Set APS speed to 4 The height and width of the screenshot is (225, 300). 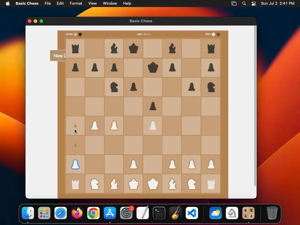click(x=147, y=34)
